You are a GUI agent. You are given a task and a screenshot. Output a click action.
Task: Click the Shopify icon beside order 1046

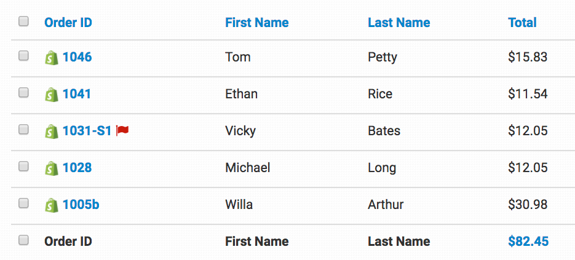(x=52, y=58)
